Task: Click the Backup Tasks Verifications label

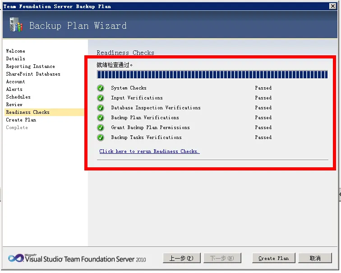Action: (x=146, y=138)
